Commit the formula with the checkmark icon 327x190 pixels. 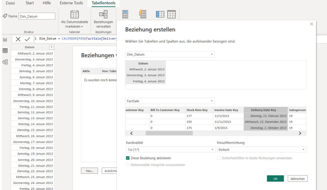tap(27, 39)
